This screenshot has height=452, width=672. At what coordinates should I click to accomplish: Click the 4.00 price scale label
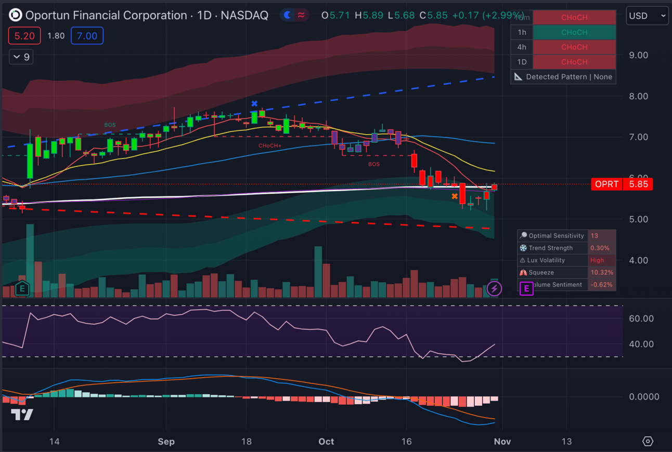638,260
